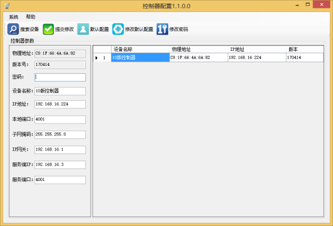This screenshot has height=226, width=333.
Task: Click row header number 1 in table
Action: click(102, 58)
